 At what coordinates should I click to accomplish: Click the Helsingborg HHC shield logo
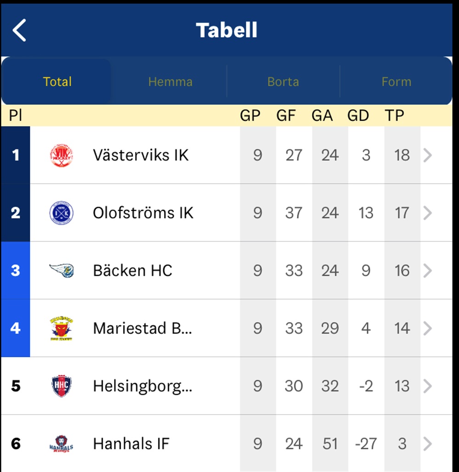coord(62,386)
